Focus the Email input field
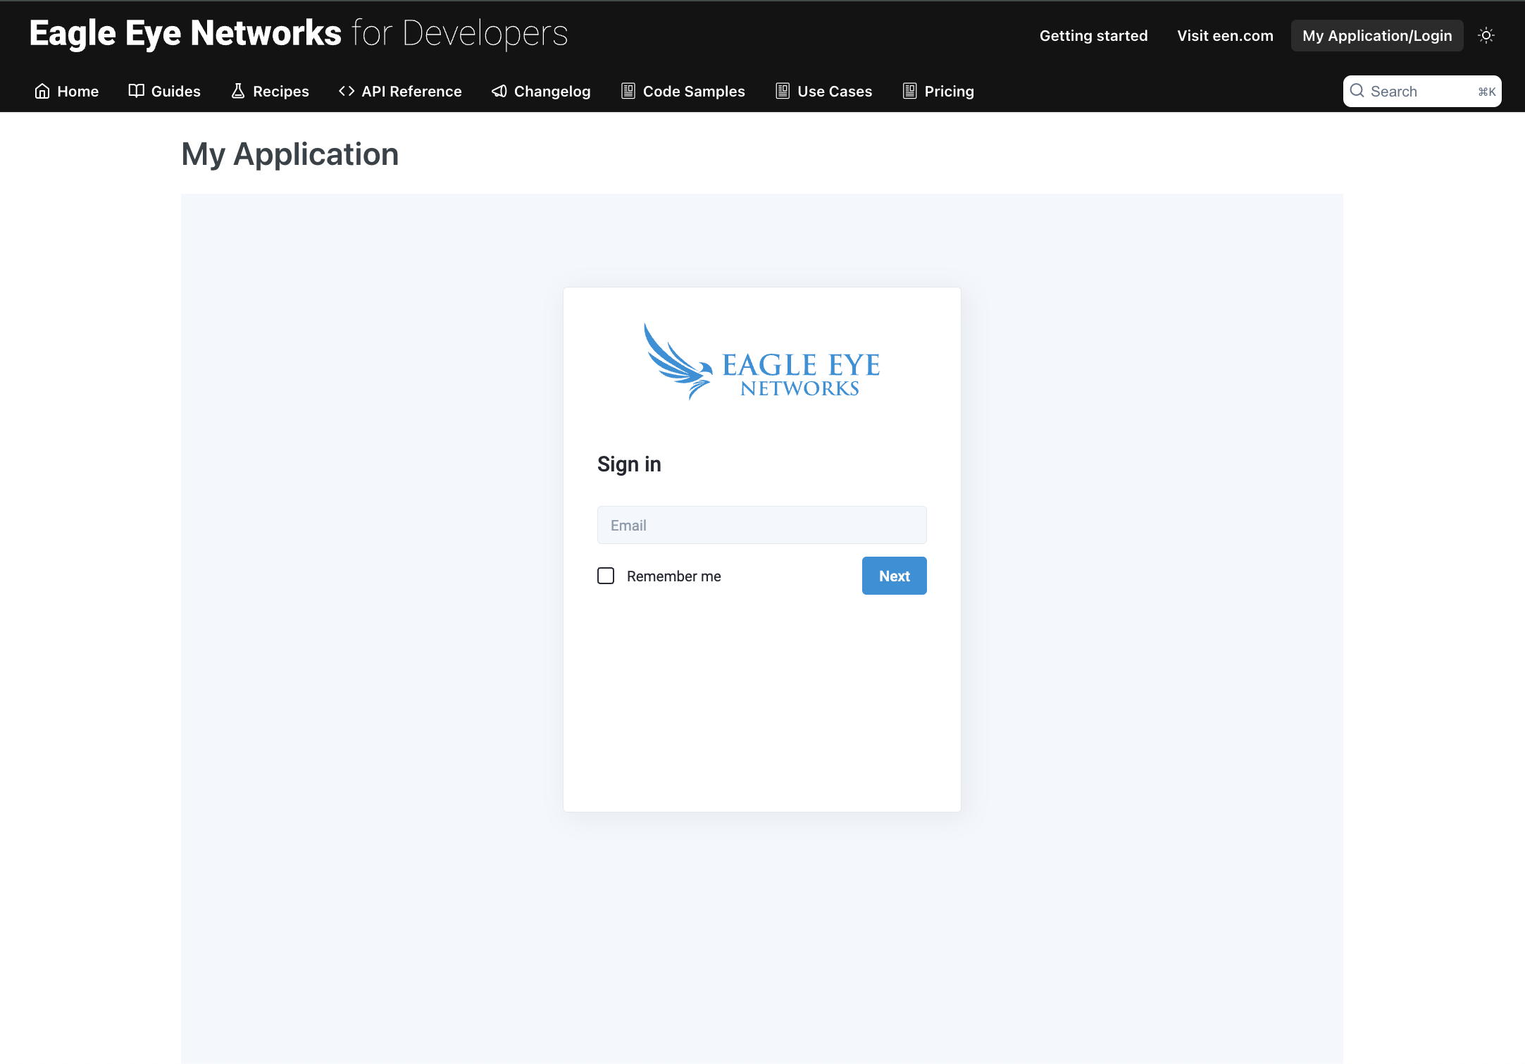Screen dimensions: 1525x1064 pyautogui.click(x=762, y=525)
